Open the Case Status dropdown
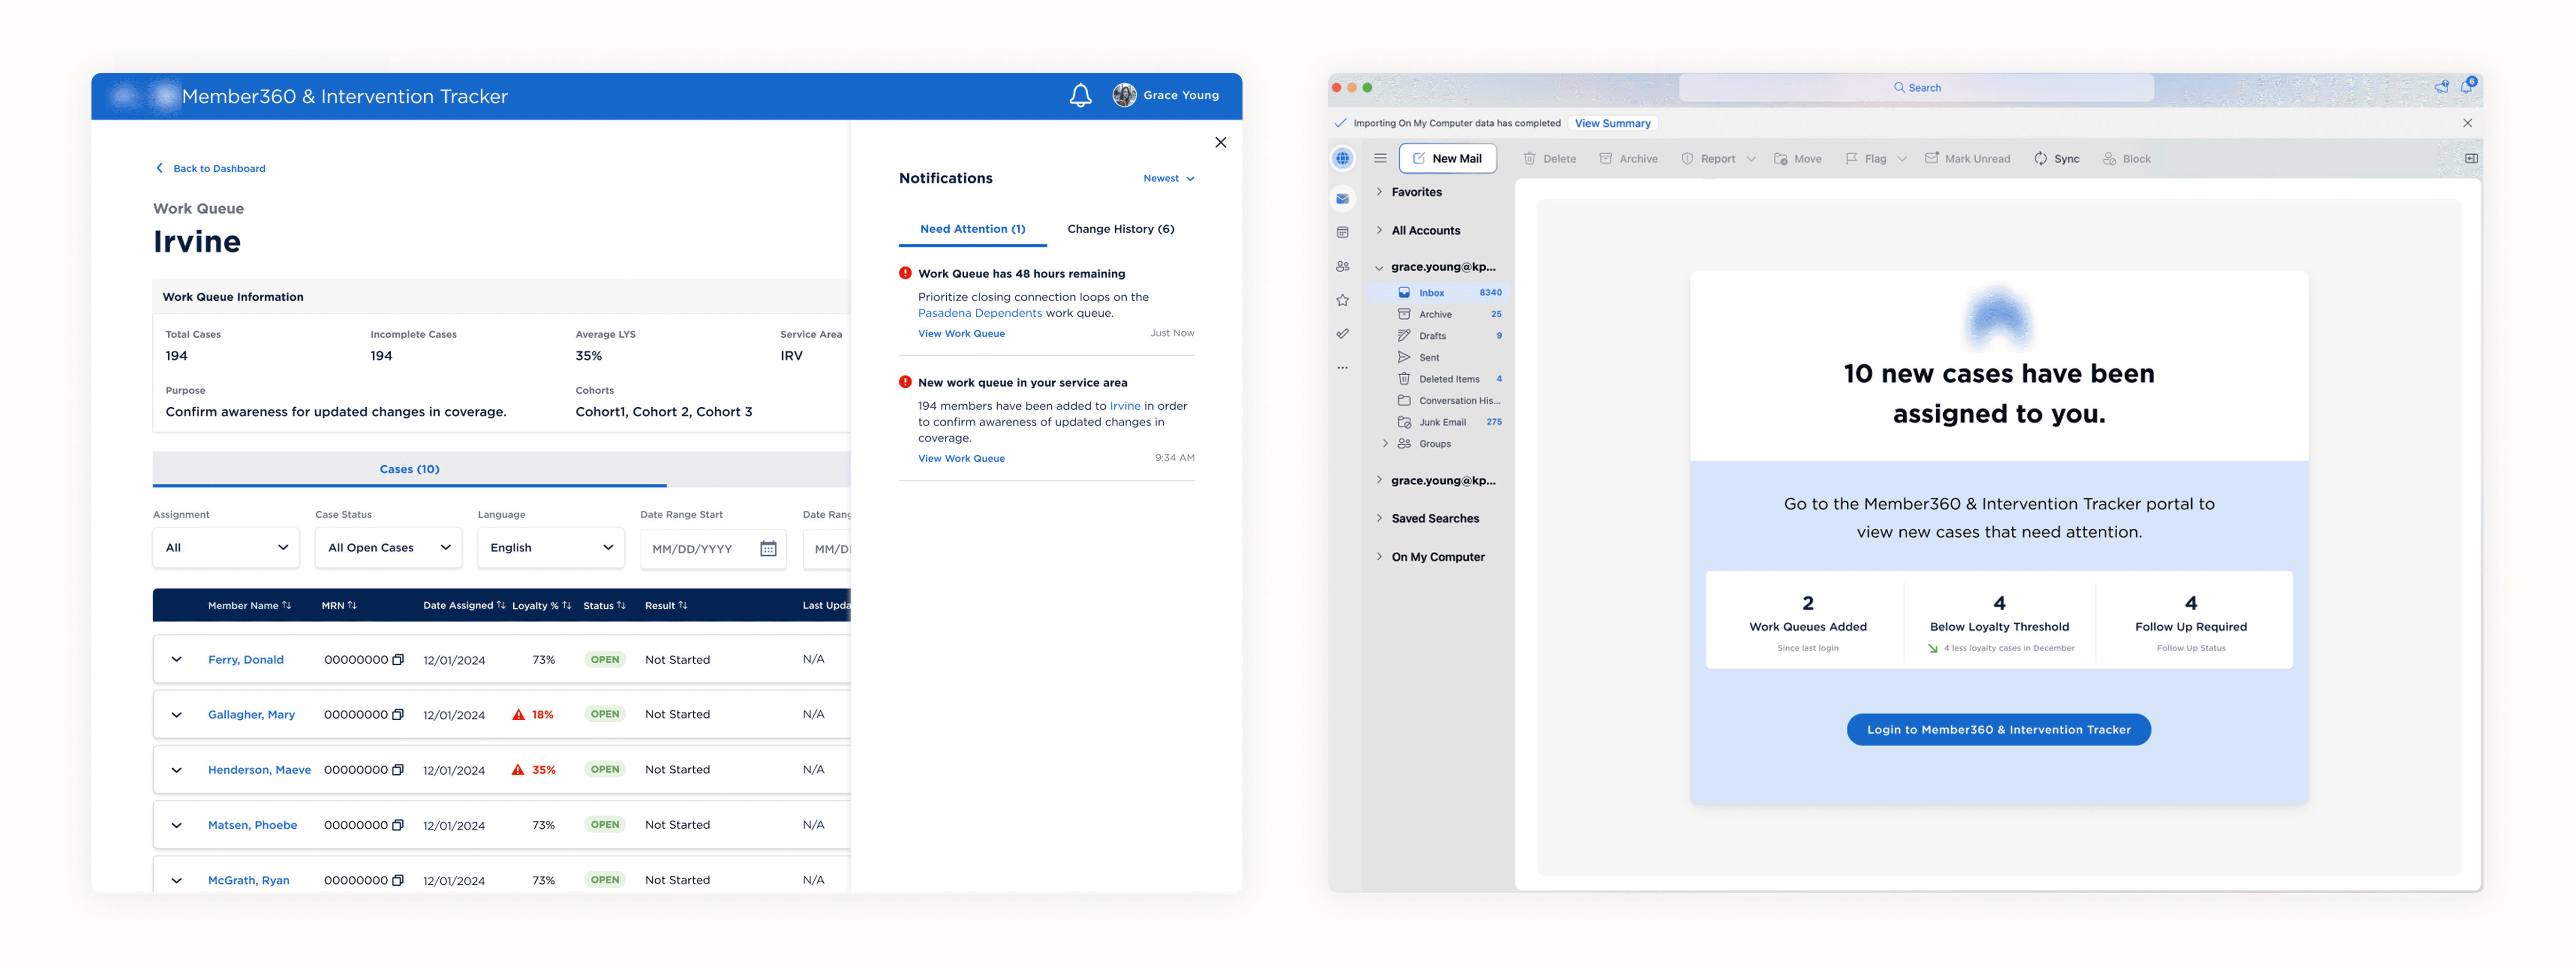 pyautogui.click(x=388, y=548)
